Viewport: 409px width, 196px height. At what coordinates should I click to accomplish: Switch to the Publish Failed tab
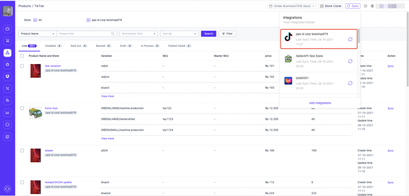(x=180, y=46)
